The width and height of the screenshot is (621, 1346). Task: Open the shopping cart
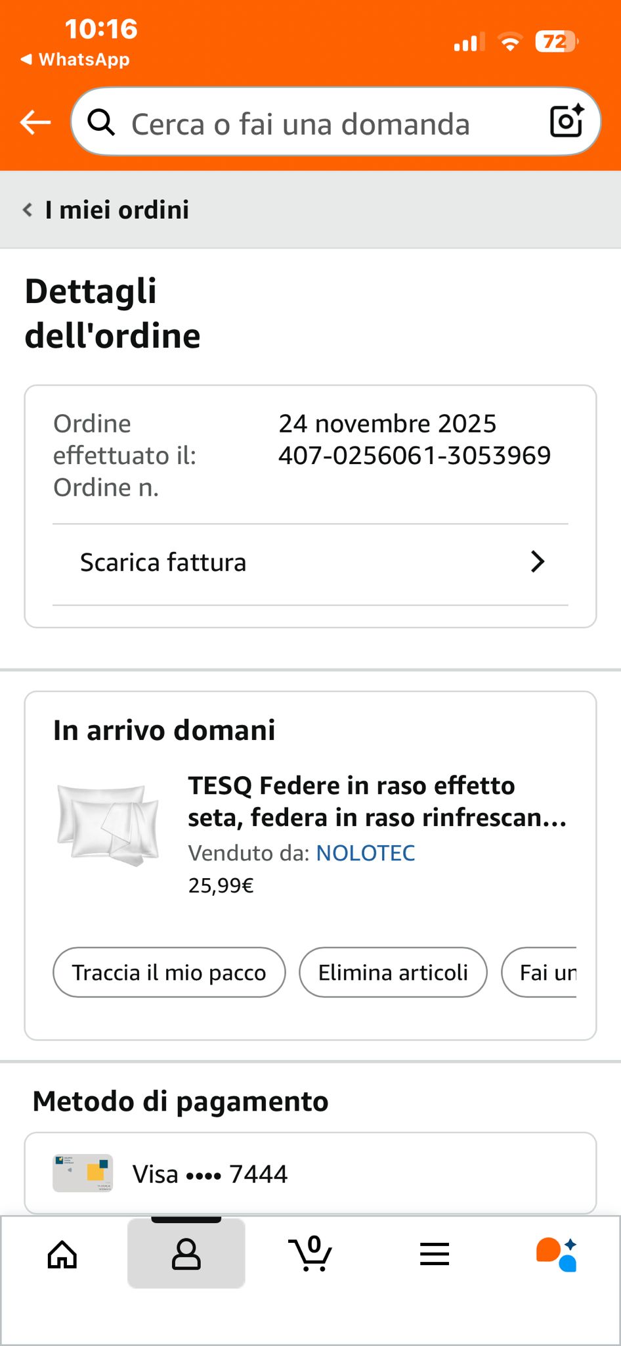pos(310,1254)
